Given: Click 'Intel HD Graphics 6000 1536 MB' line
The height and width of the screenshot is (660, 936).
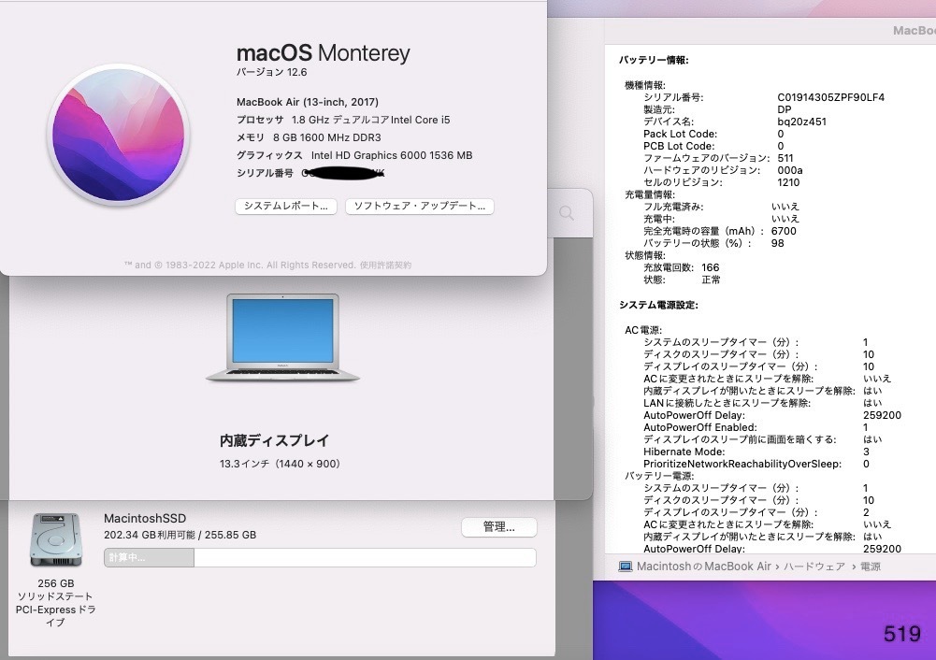Looking at the screenshot, I should point(354,155).
